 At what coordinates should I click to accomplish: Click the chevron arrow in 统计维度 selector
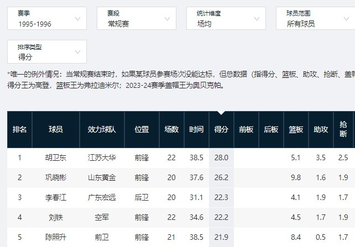click(x=257, y=19)
